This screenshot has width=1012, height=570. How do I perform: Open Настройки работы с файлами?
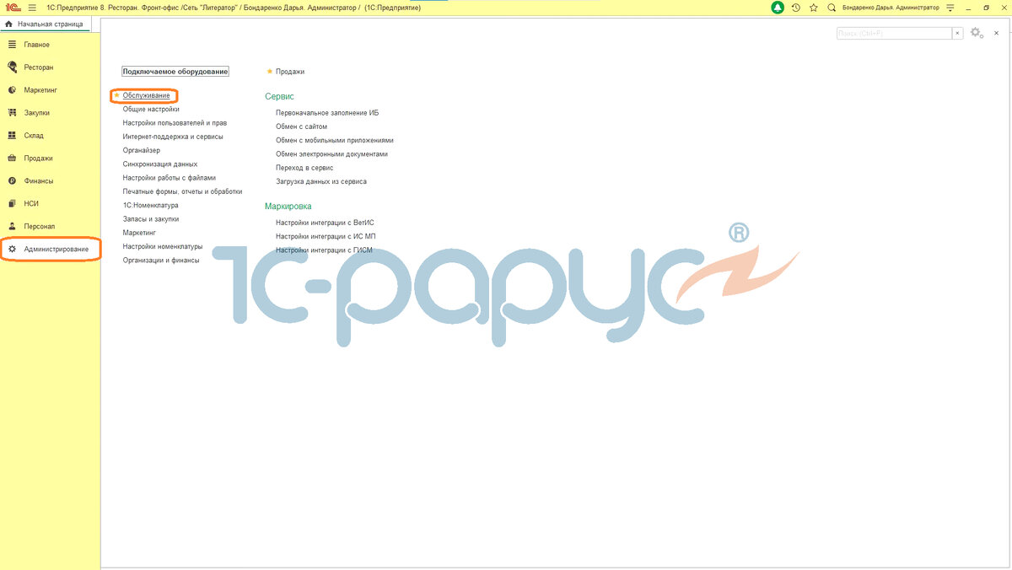(x=170, y=178)
